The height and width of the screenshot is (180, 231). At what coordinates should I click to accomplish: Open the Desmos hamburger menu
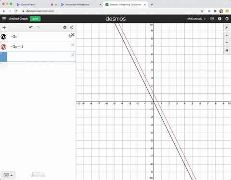coord(4,19)
